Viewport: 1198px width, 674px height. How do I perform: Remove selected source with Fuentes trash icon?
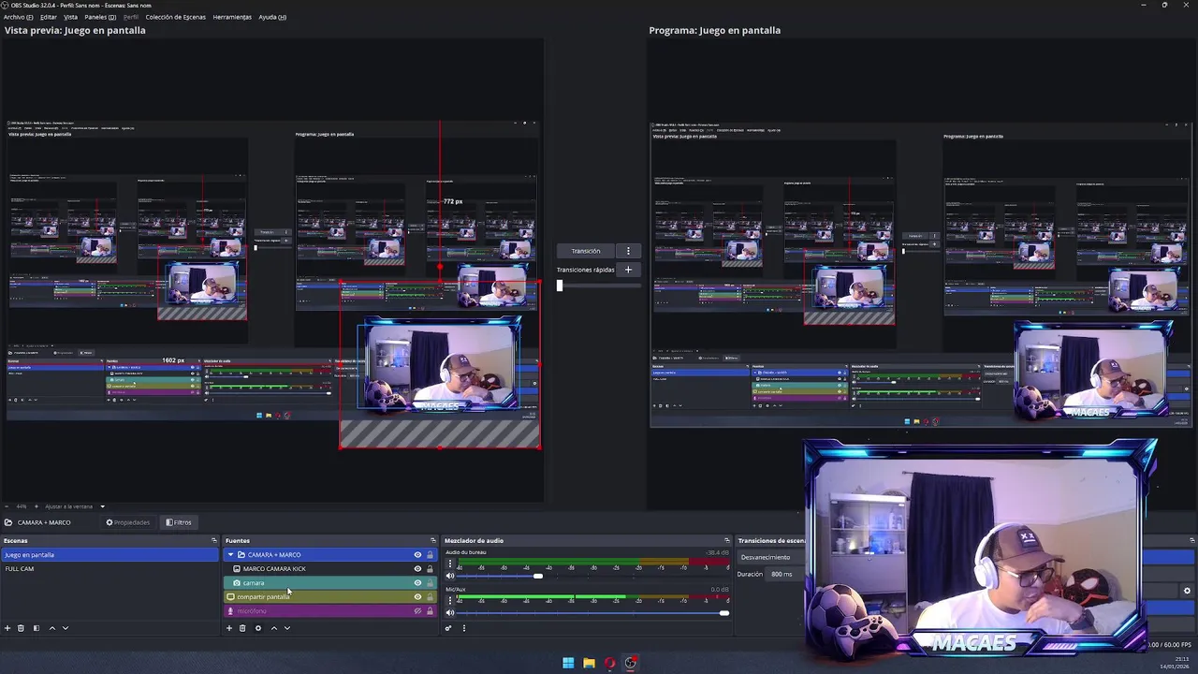pyautogui.click(x=242, y=628)
